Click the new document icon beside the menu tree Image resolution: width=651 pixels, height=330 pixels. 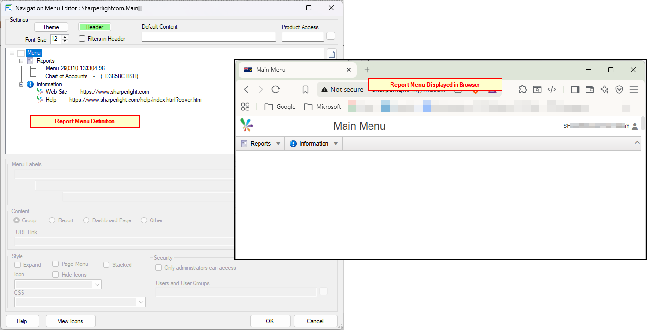tap(332, 54)
